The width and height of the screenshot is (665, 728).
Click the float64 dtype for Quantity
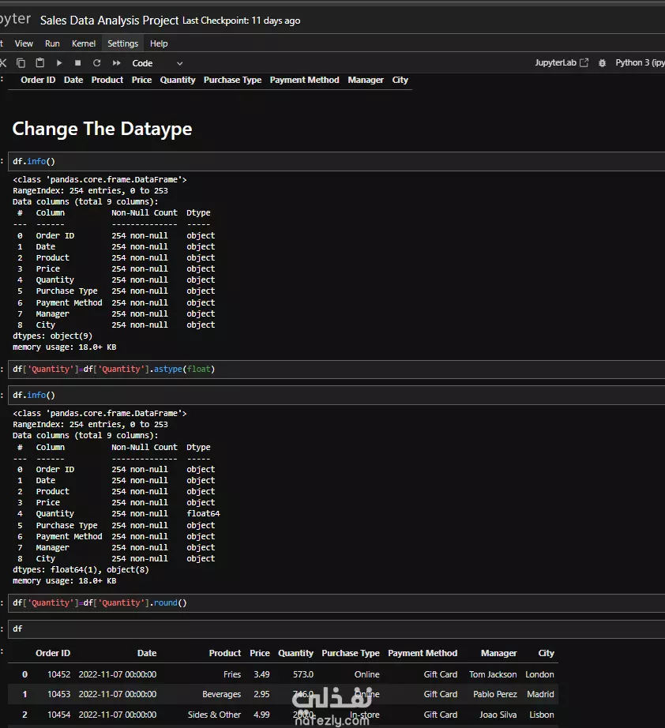coord(204,513)
